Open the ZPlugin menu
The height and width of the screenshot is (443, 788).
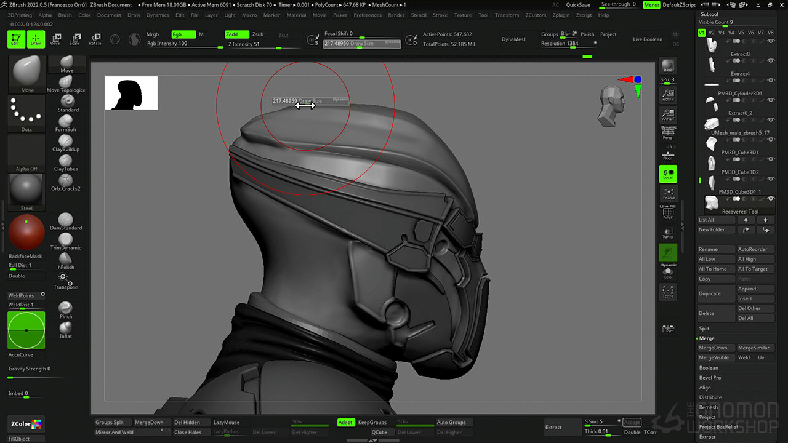click(x=561, y=15)
